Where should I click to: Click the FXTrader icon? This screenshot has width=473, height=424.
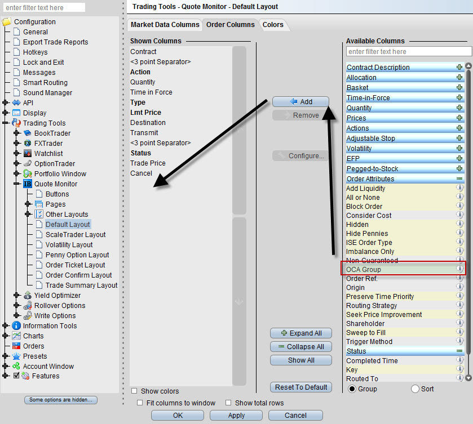(28, 143)
